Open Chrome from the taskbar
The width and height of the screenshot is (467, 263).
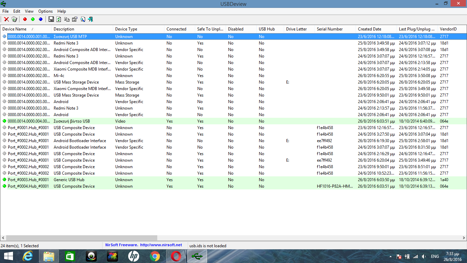tap(155, 256)
